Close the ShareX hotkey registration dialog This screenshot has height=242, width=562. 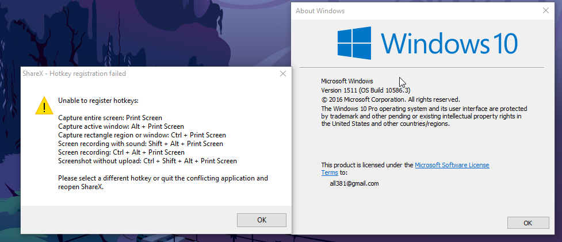(283, 74)
